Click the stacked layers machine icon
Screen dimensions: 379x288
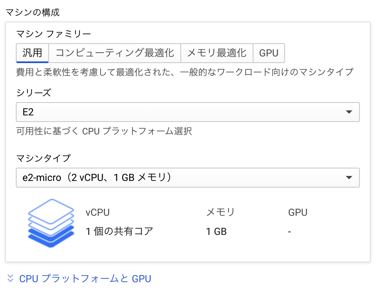coord(51,223)
